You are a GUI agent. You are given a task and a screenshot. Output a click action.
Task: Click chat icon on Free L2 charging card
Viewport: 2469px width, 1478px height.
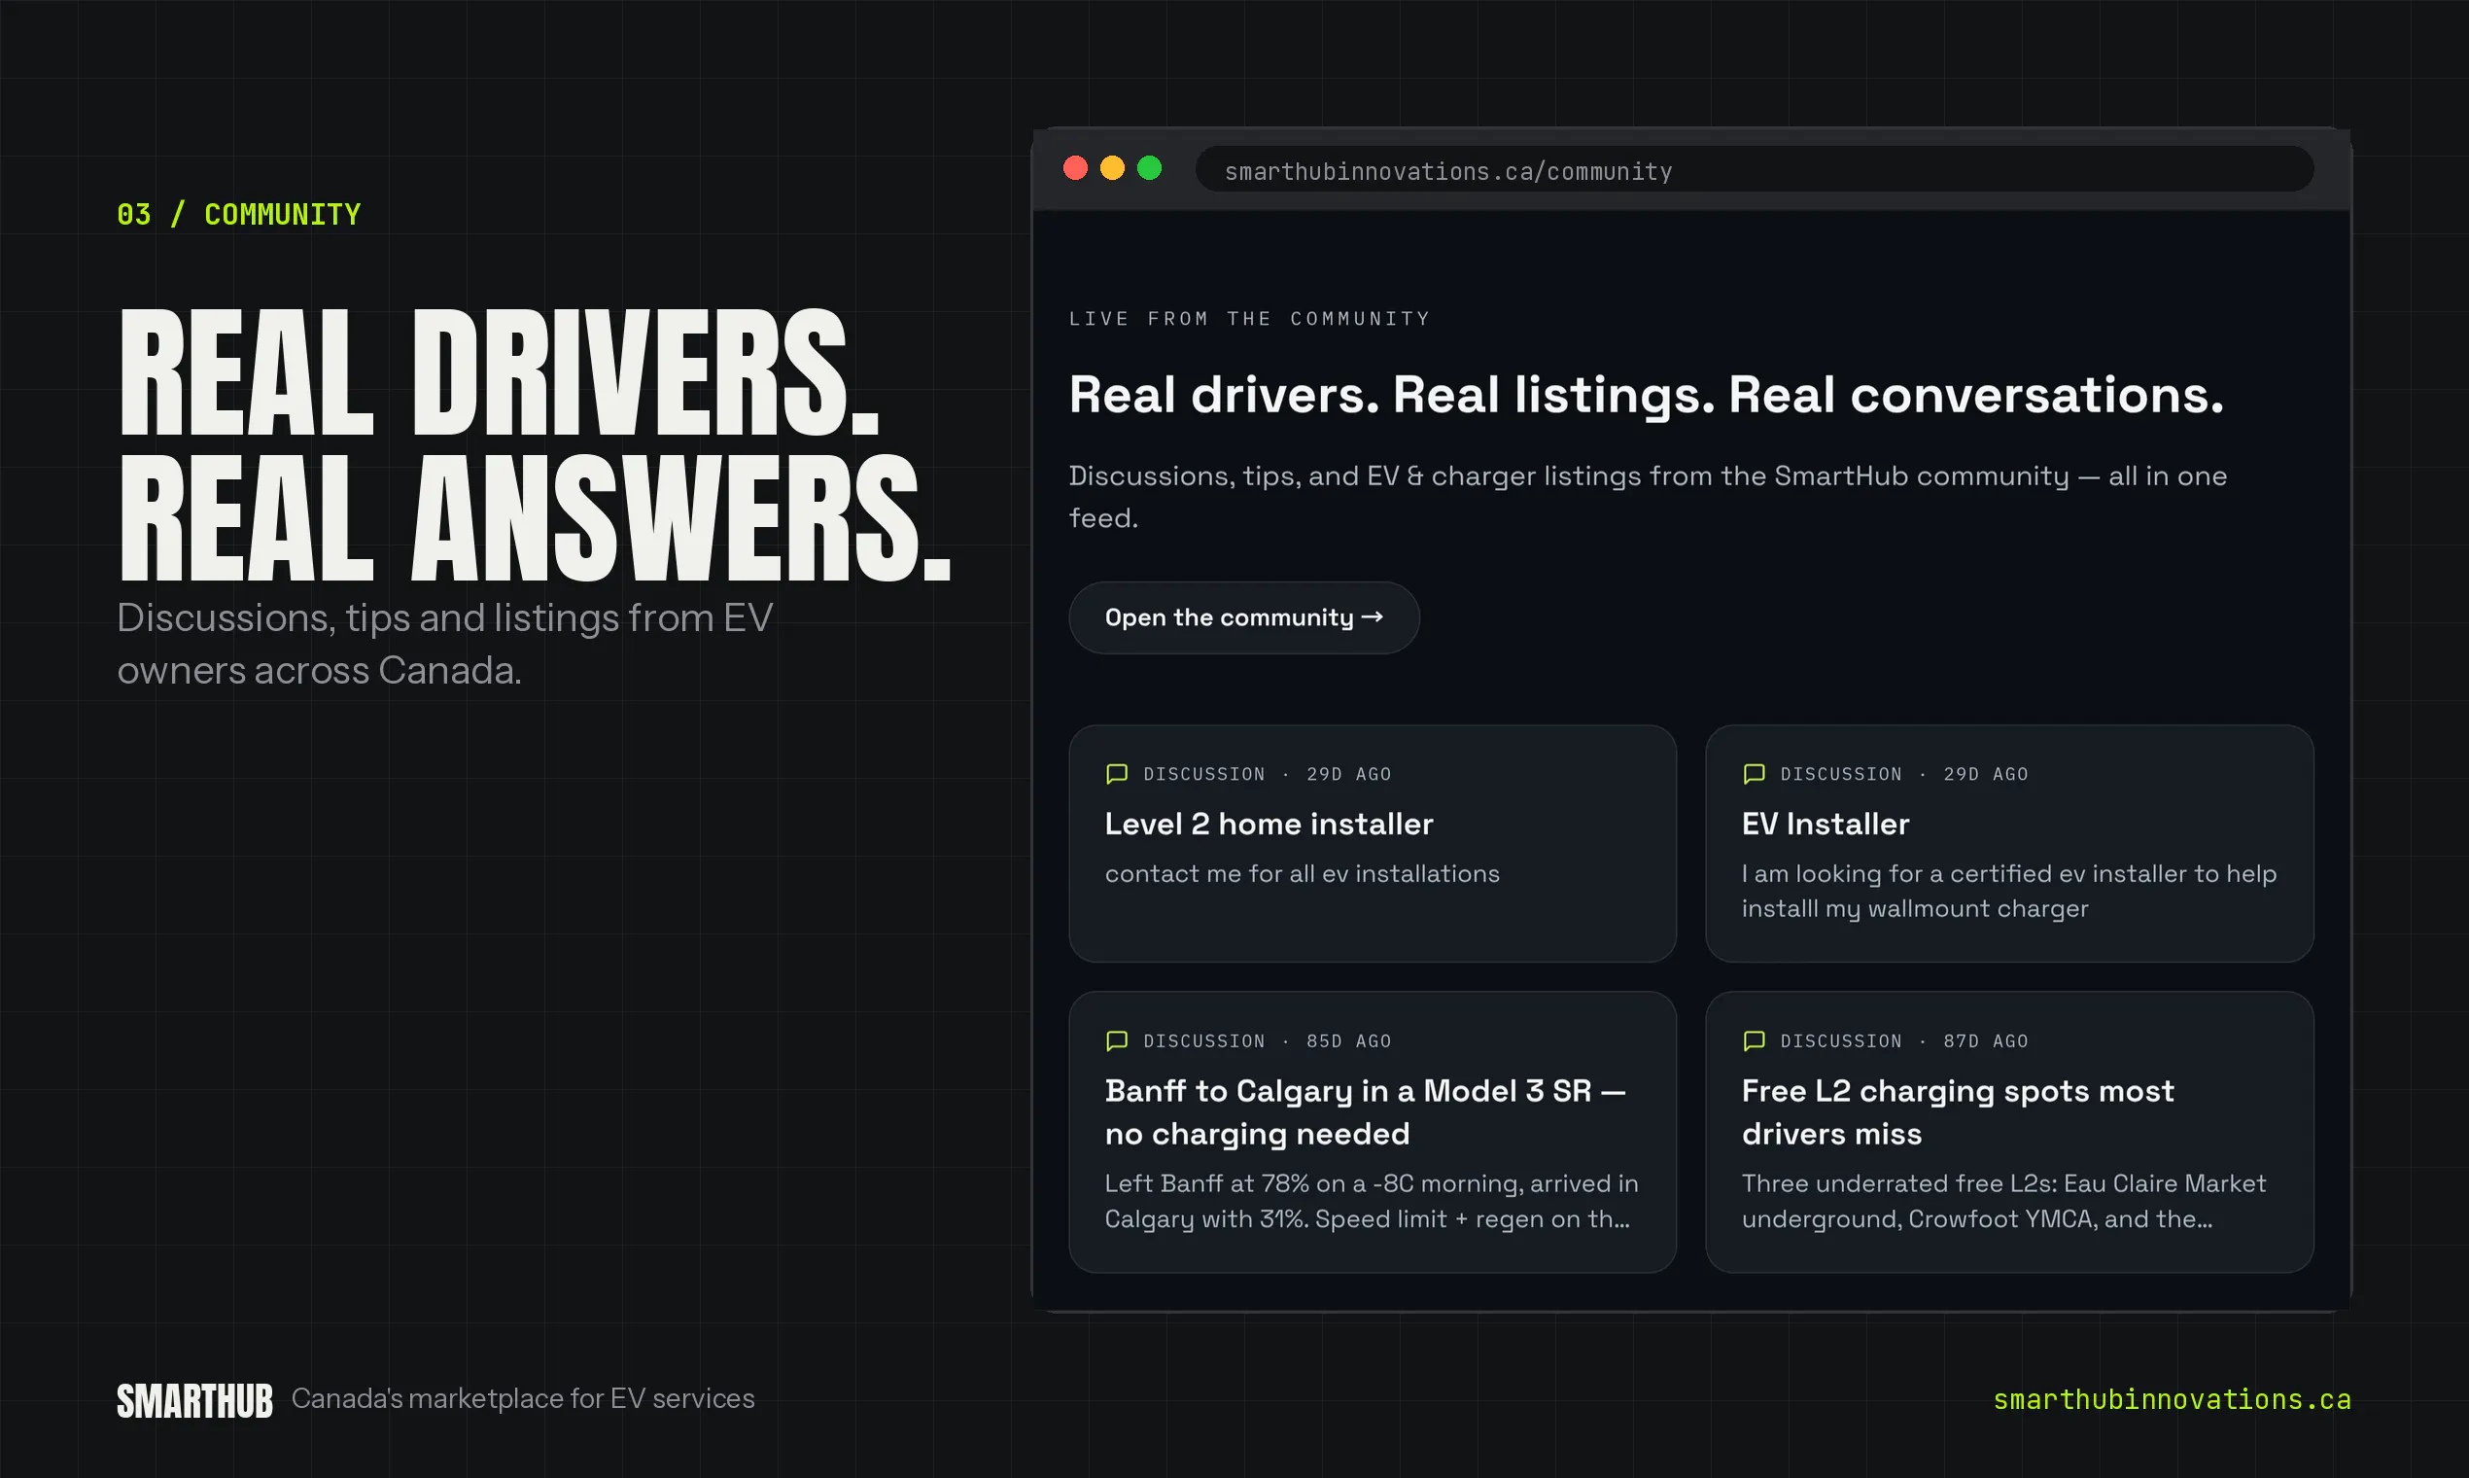click(1755, 1040)
